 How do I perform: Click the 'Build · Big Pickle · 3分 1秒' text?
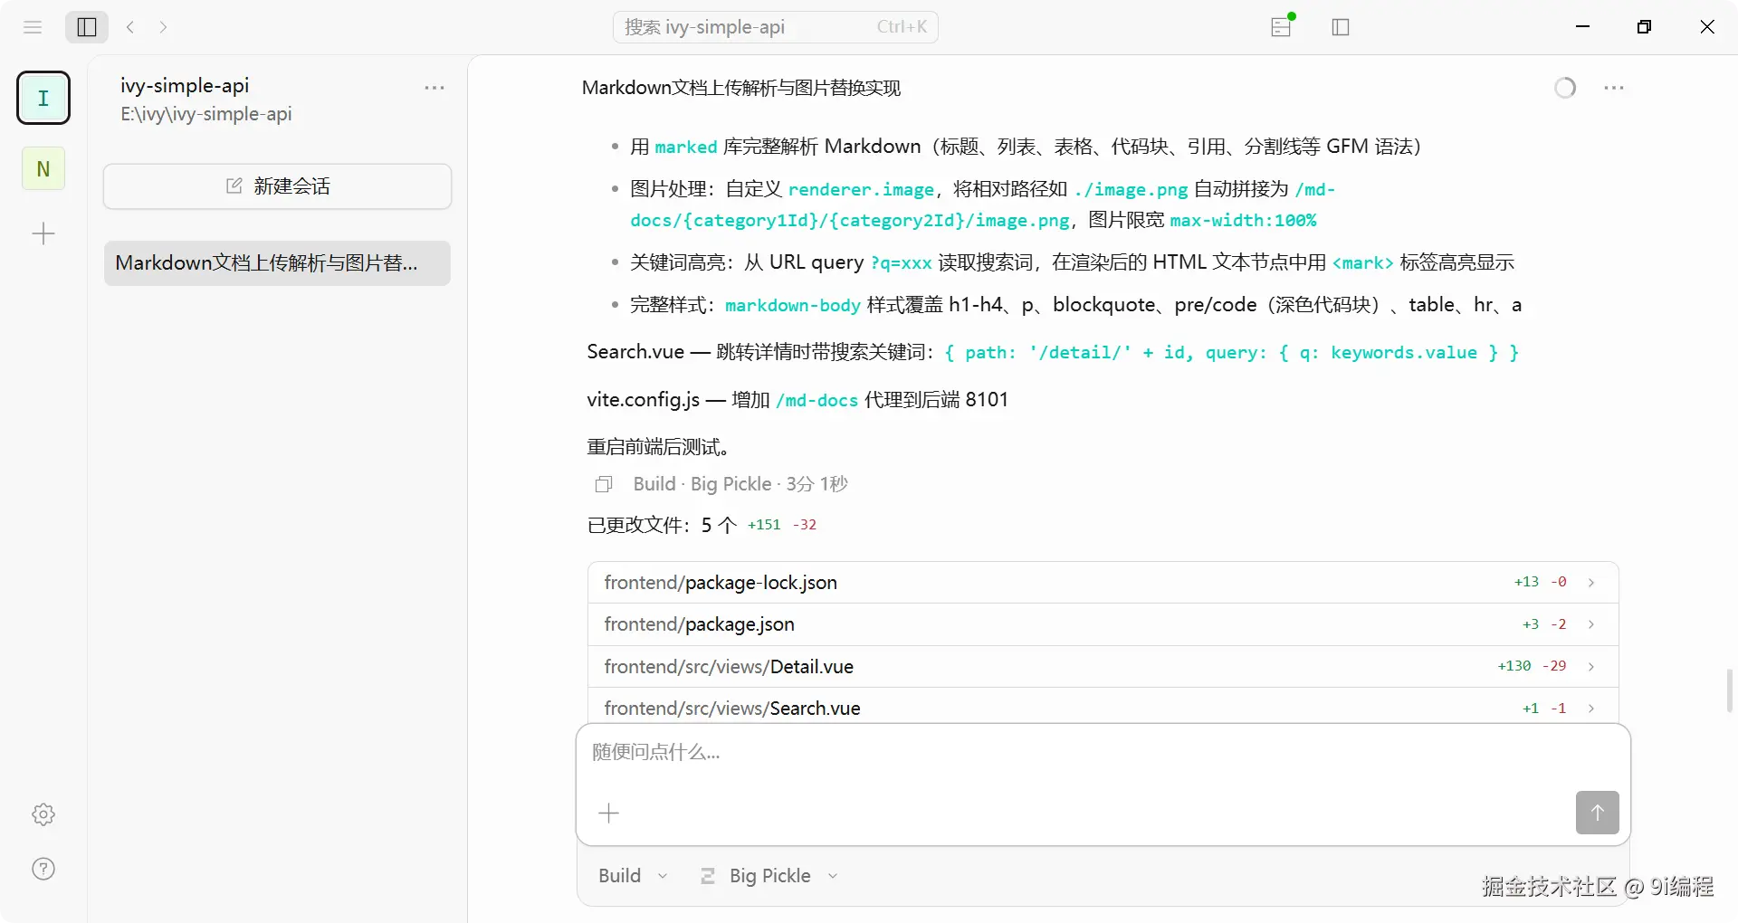click(740, 484)
